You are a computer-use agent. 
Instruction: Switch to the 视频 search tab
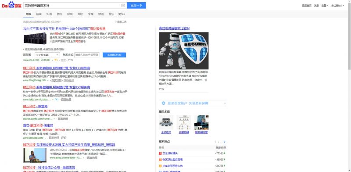(x=70, y=14)
